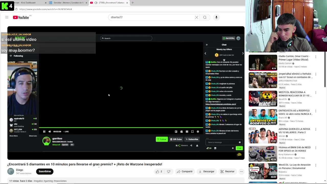
Task: Click the magnifier search button
Action: click(205, 17)
